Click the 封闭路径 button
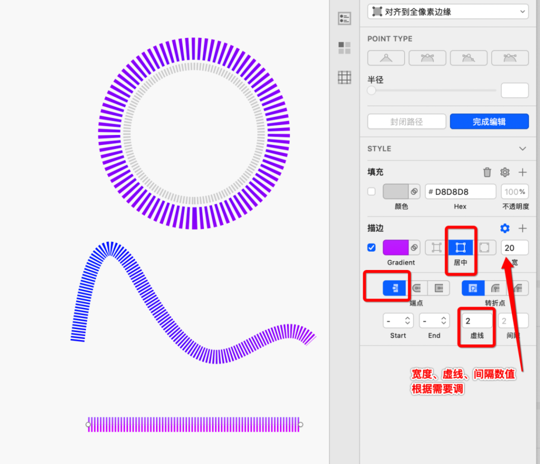The image size is (540, 464). click(407, 121)
